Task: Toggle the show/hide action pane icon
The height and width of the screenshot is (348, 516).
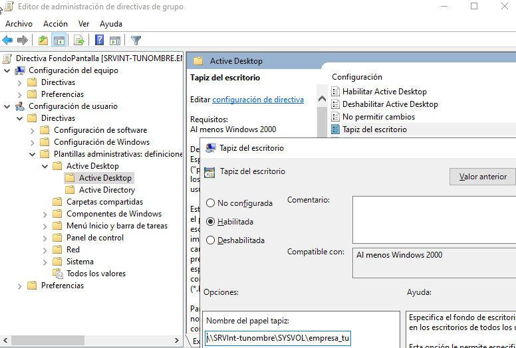Action: pos(114,41)
